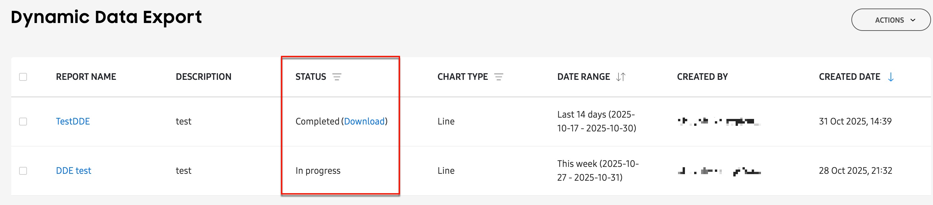
Task: Click the In progress status text
Action: coord(318,171)
